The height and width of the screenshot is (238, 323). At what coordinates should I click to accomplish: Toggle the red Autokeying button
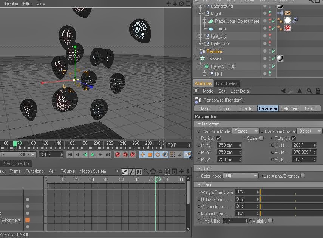click(125, 155)
